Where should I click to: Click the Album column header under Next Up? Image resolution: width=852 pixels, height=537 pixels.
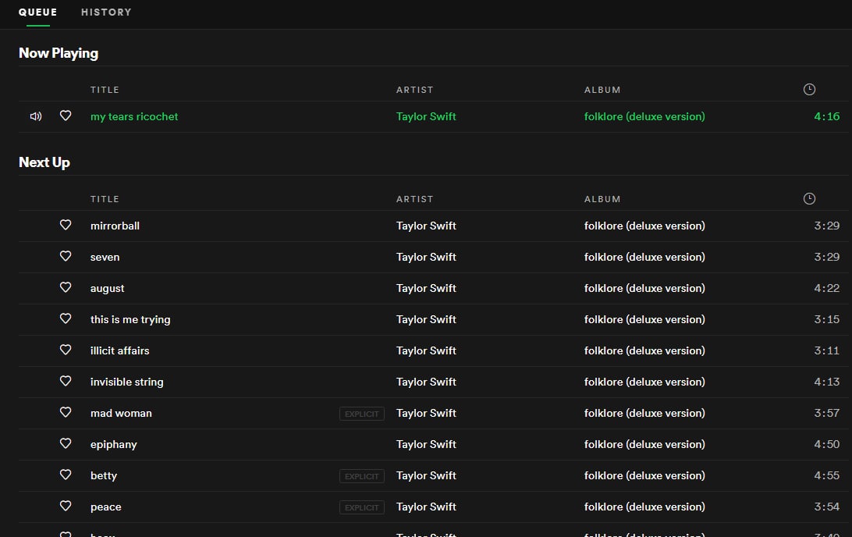pyautogui.click(x=602, y=199)
